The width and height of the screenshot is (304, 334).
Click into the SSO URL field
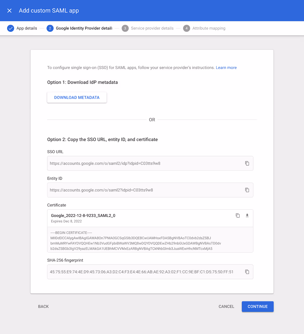pyautogui.click(x=150, y=163)
